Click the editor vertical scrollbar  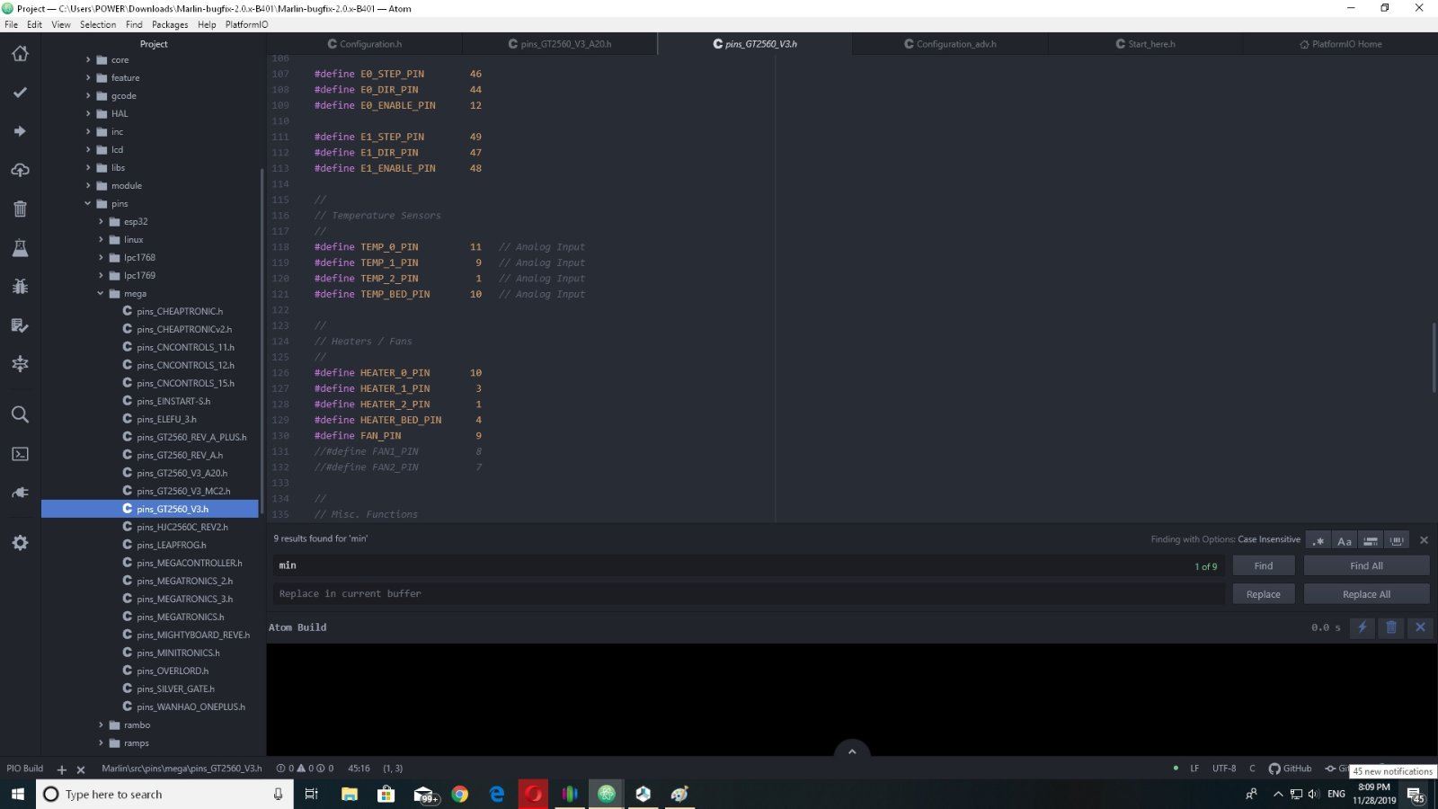[x=1434, y=357]
